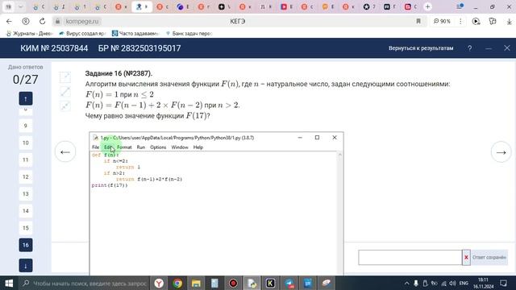Image resolution: width=516 pixels, height=290 pixels.
Task: Click the Задание 16 (№2387) heading
Action: click(119, 73)
